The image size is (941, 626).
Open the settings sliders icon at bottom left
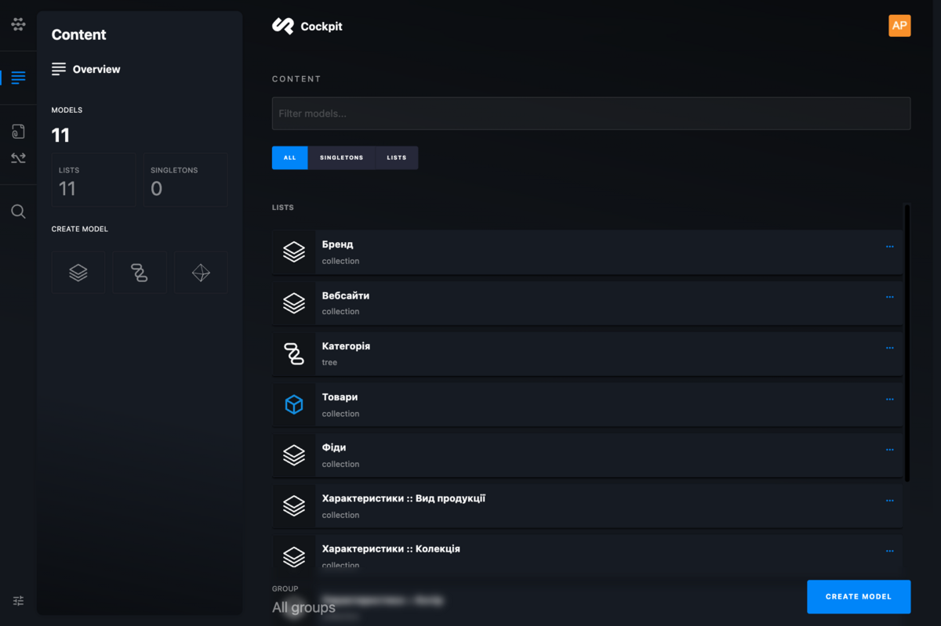(x=18, y=601)
